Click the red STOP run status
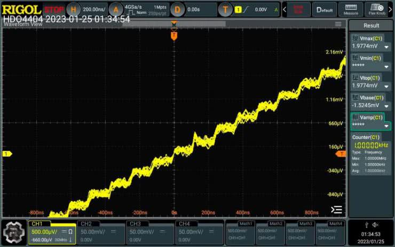 [53, 10]
